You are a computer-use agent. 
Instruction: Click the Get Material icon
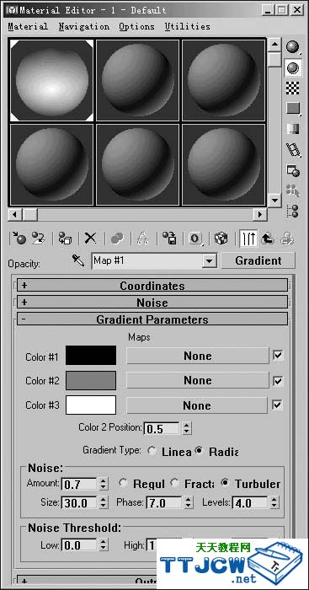19,239
